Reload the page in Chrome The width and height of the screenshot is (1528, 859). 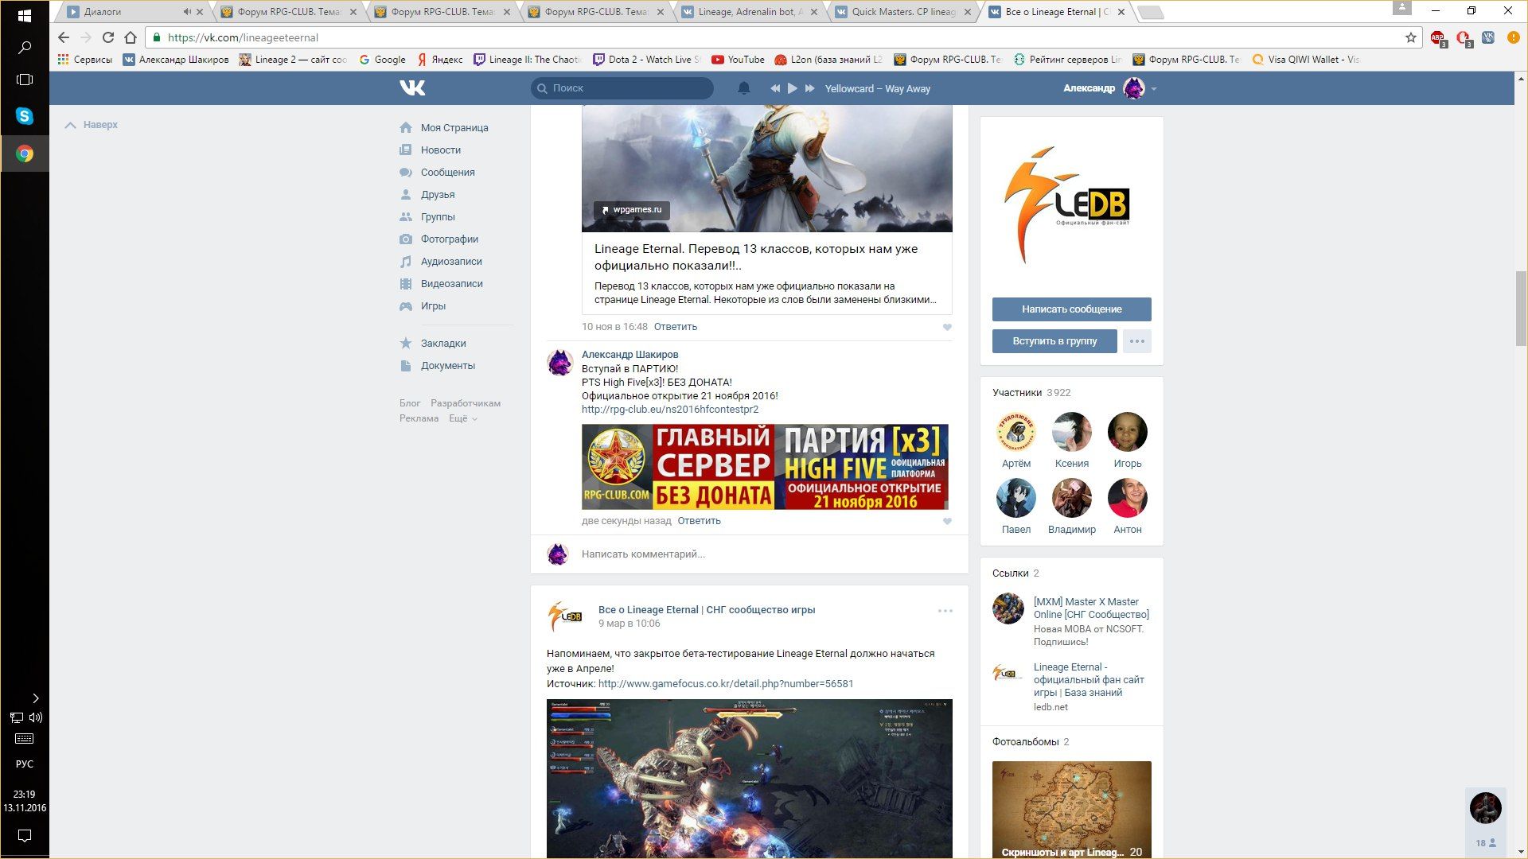108,37
